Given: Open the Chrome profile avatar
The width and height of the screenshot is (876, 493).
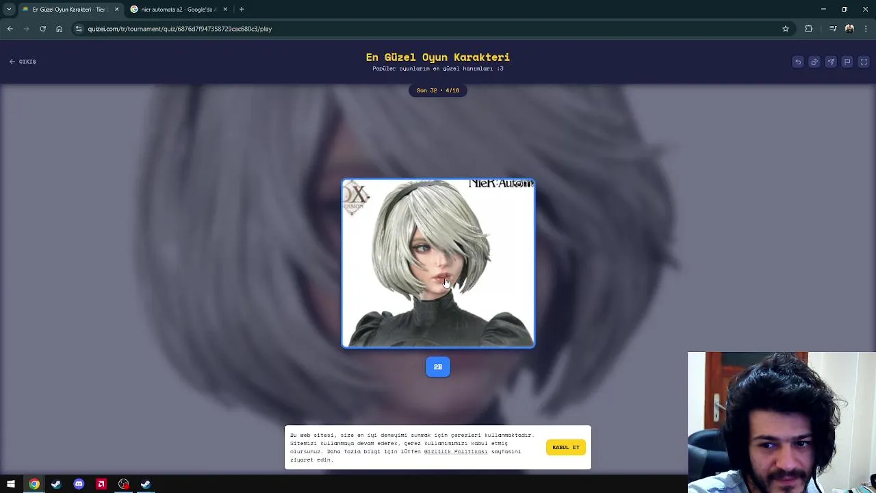Looking at the screenshot, I should pyautogui.click(x=849, y=29).
